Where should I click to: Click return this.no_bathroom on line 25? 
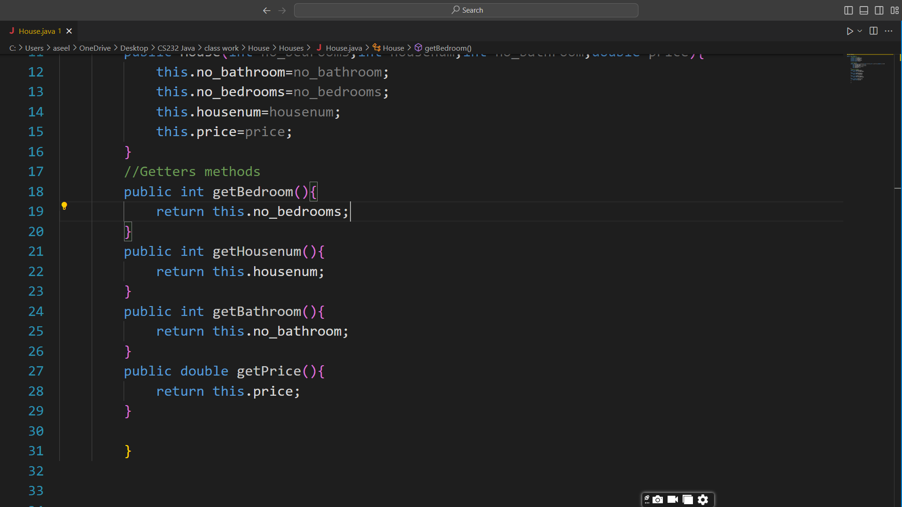click(x=252, y=331)
